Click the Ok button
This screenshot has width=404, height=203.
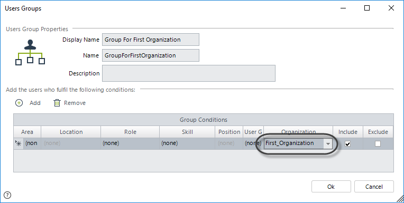tap(331, 187)
